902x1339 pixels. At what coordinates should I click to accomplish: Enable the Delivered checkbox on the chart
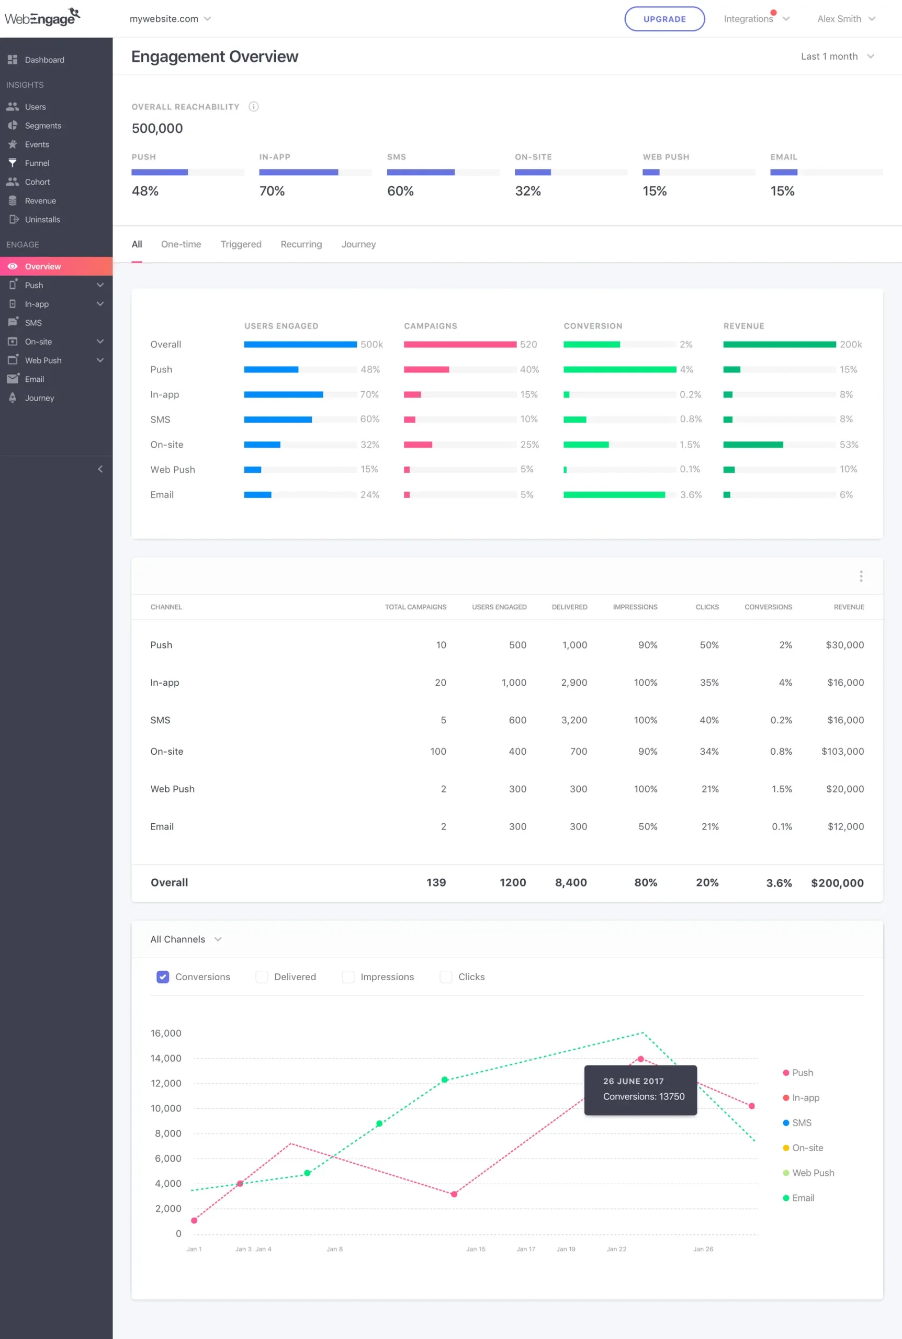tap(262, 977)
